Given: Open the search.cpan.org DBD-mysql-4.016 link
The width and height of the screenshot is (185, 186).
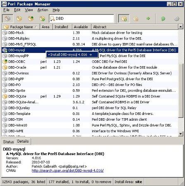Looking at the screenshot, I should (x=67, y=171).
